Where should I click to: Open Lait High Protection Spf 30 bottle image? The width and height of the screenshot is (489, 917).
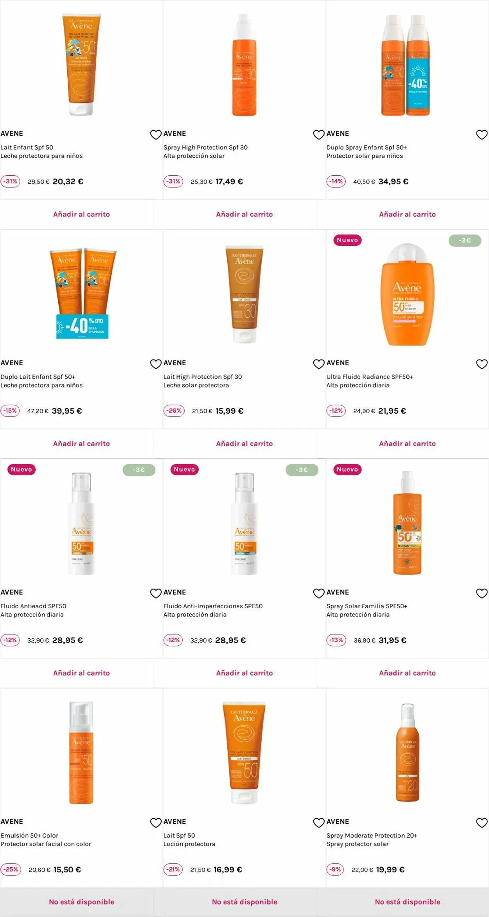pos(244,294)
